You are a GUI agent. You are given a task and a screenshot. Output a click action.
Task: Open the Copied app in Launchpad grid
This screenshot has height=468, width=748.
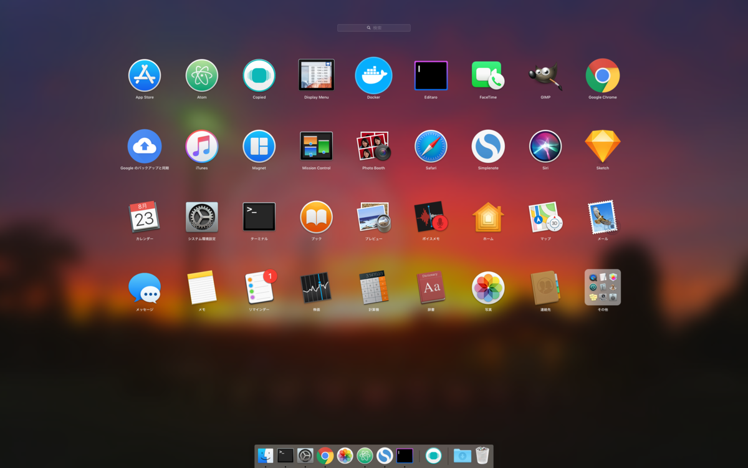point(259,76)
